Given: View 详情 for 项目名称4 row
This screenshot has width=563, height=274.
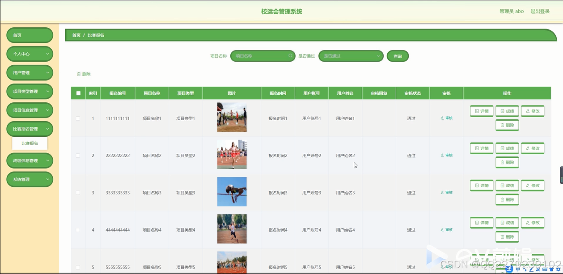Looking at the screenshot, I should coord(482,222).
